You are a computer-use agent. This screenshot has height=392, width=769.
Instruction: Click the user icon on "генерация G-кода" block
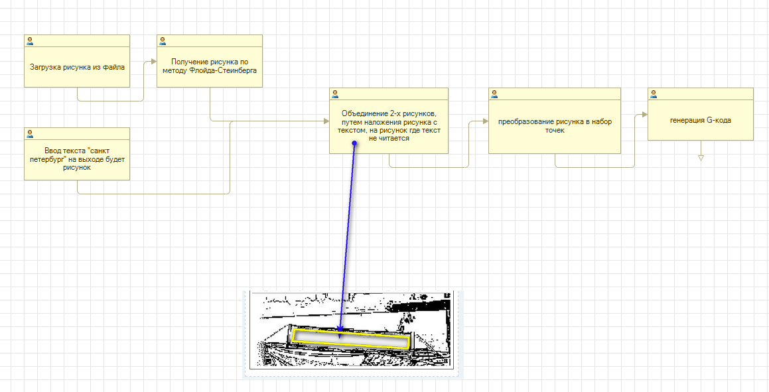(x=654, y=94)
